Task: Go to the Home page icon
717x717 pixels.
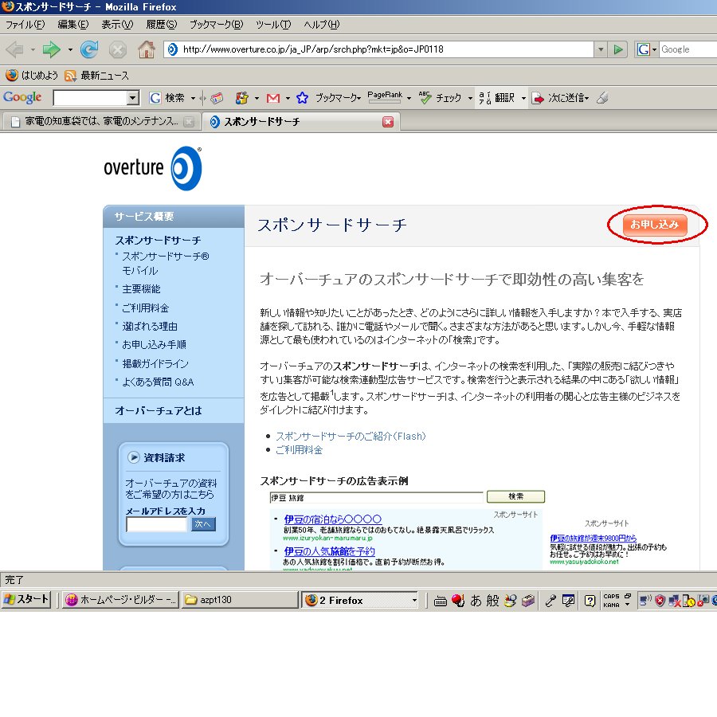Action: pyautogui.click(x=147, y=49)
